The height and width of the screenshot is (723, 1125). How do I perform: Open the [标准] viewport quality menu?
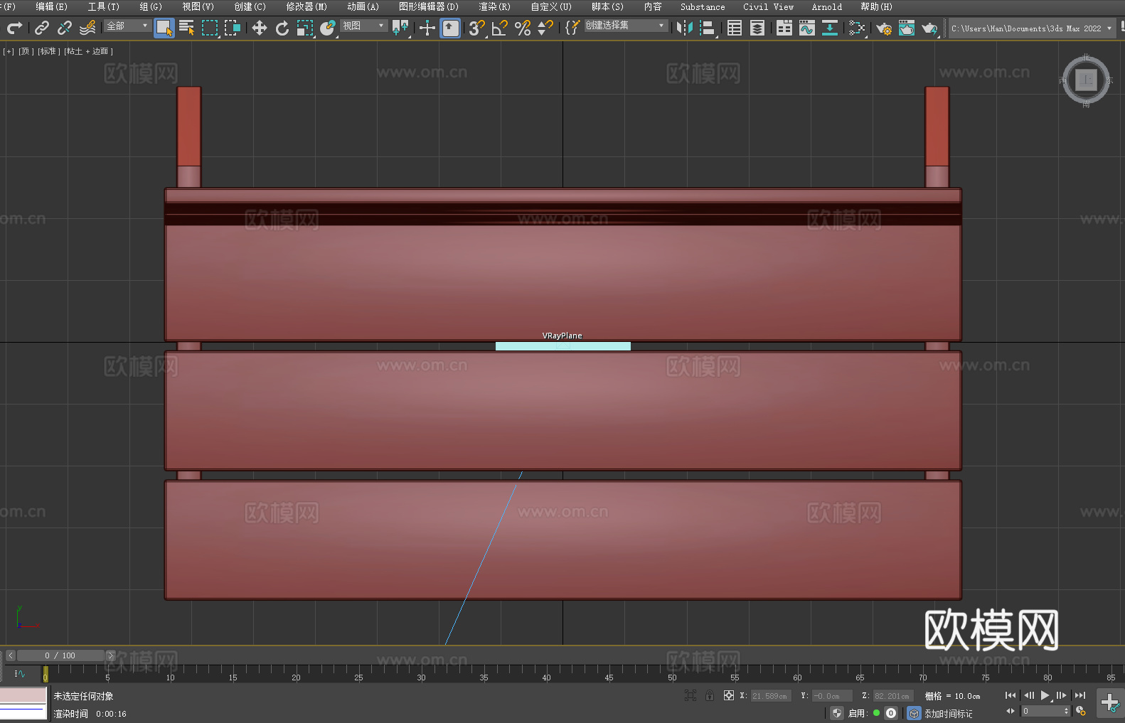pos(48,51)
